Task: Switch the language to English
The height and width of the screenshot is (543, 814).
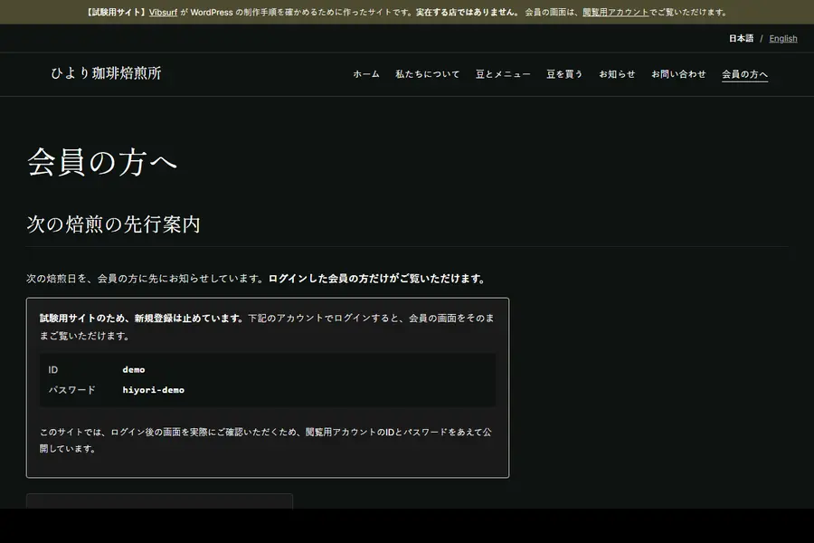Action: point(783,38)
